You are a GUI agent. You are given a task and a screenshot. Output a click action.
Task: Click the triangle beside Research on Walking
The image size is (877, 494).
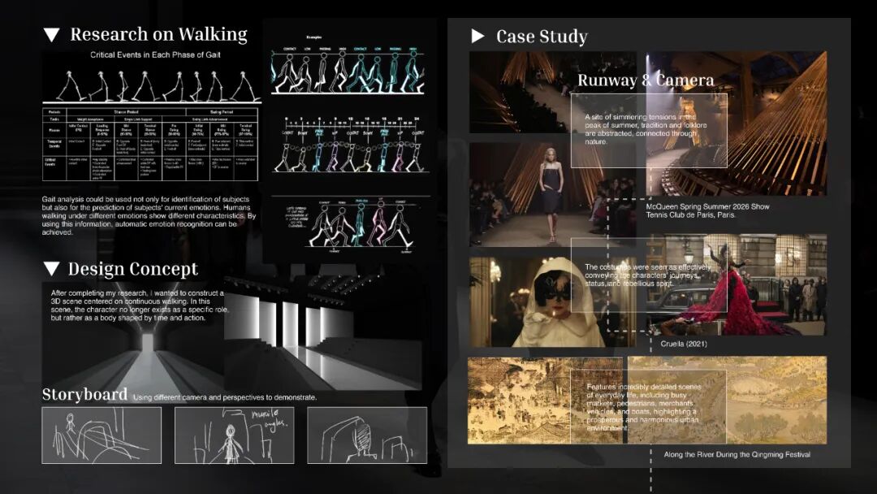pyautogui.click(x=51, y=35)
